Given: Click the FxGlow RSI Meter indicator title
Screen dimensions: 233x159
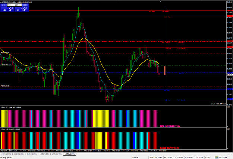Looking at the screenshot, I should (x=10, y=129).
